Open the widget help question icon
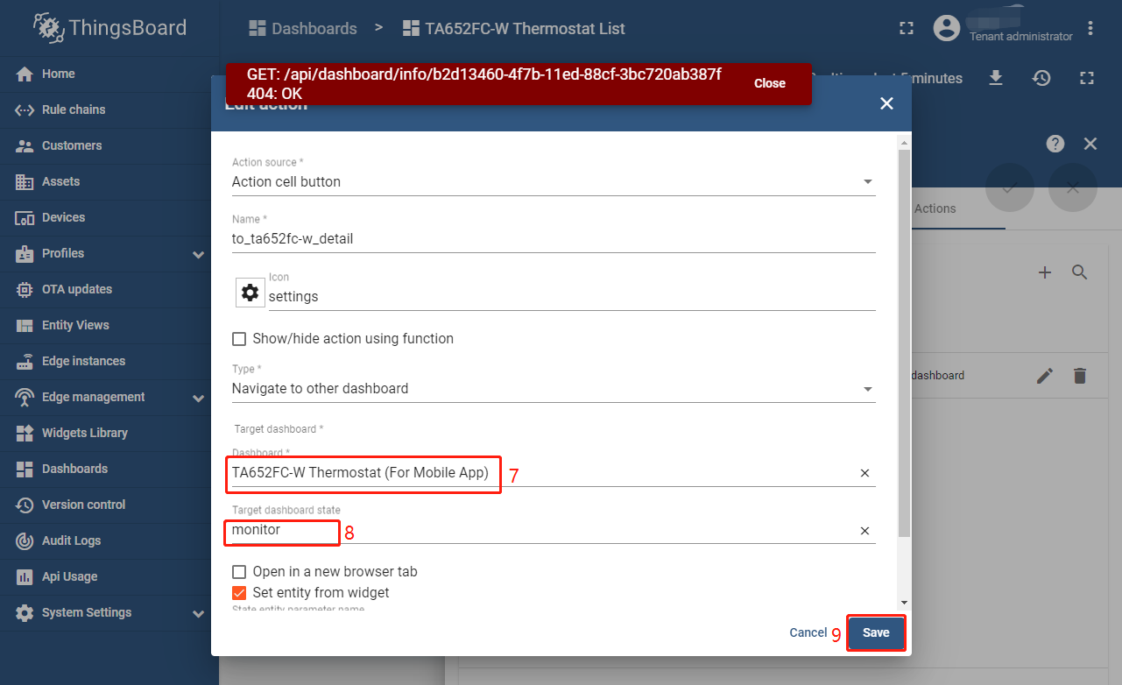 coord(1055,144)
